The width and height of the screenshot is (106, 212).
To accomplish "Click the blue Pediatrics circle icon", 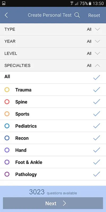I will [7, 126].
